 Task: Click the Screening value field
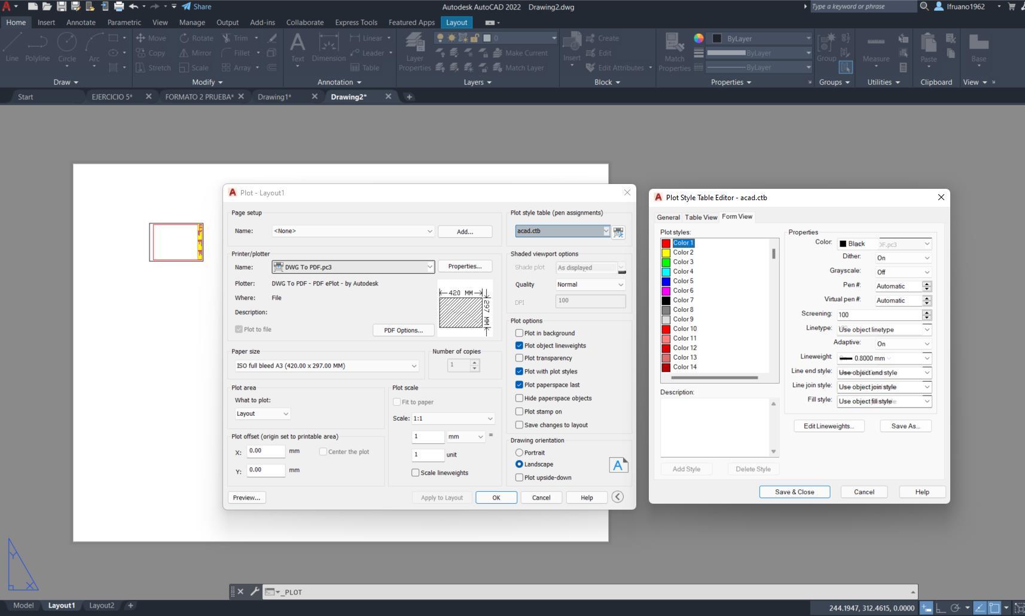(879, 315)
